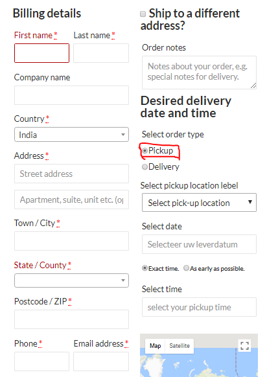Open 'Select pick-up location' dropdown
The image size is (267, 377).
(199, 203)
